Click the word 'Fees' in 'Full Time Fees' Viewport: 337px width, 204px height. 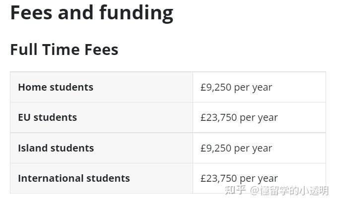(x=101, y=50)
